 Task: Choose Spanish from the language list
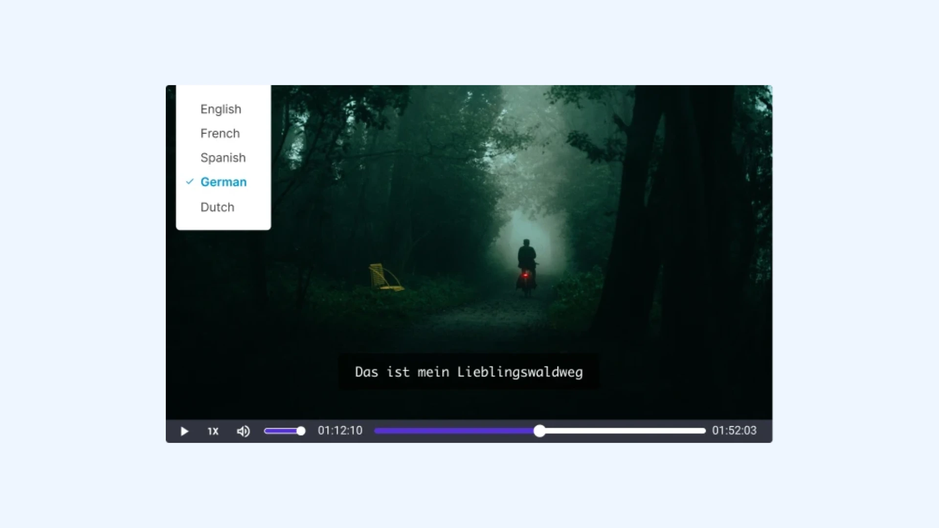(x=223, y=158)
